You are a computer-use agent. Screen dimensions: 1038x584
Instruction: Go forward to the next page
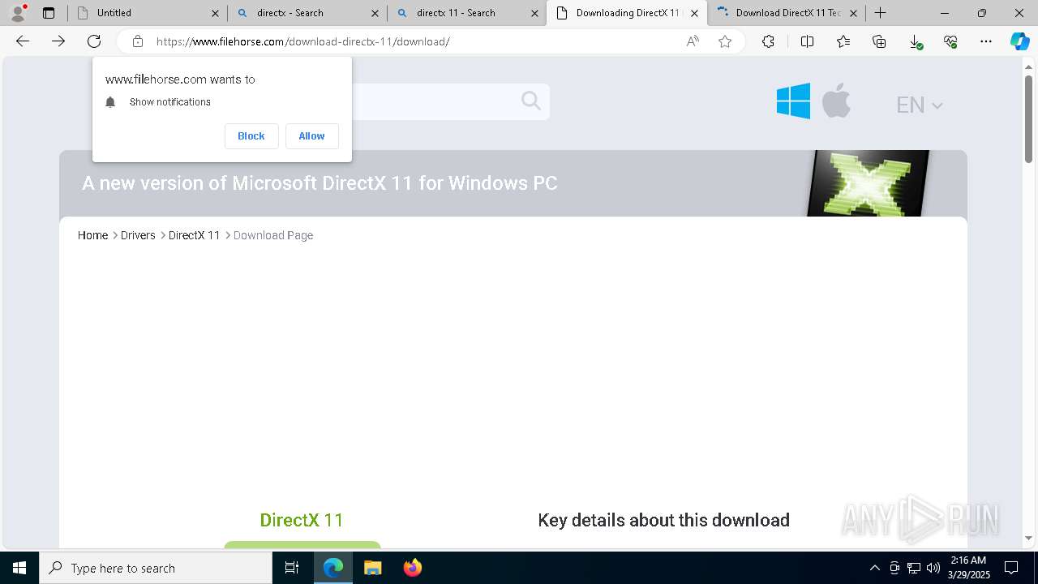pyautogui.click(x=58, y=41)
